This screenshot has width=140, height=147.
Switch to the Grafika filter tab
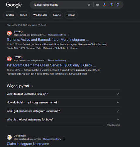tap(10, 15)
